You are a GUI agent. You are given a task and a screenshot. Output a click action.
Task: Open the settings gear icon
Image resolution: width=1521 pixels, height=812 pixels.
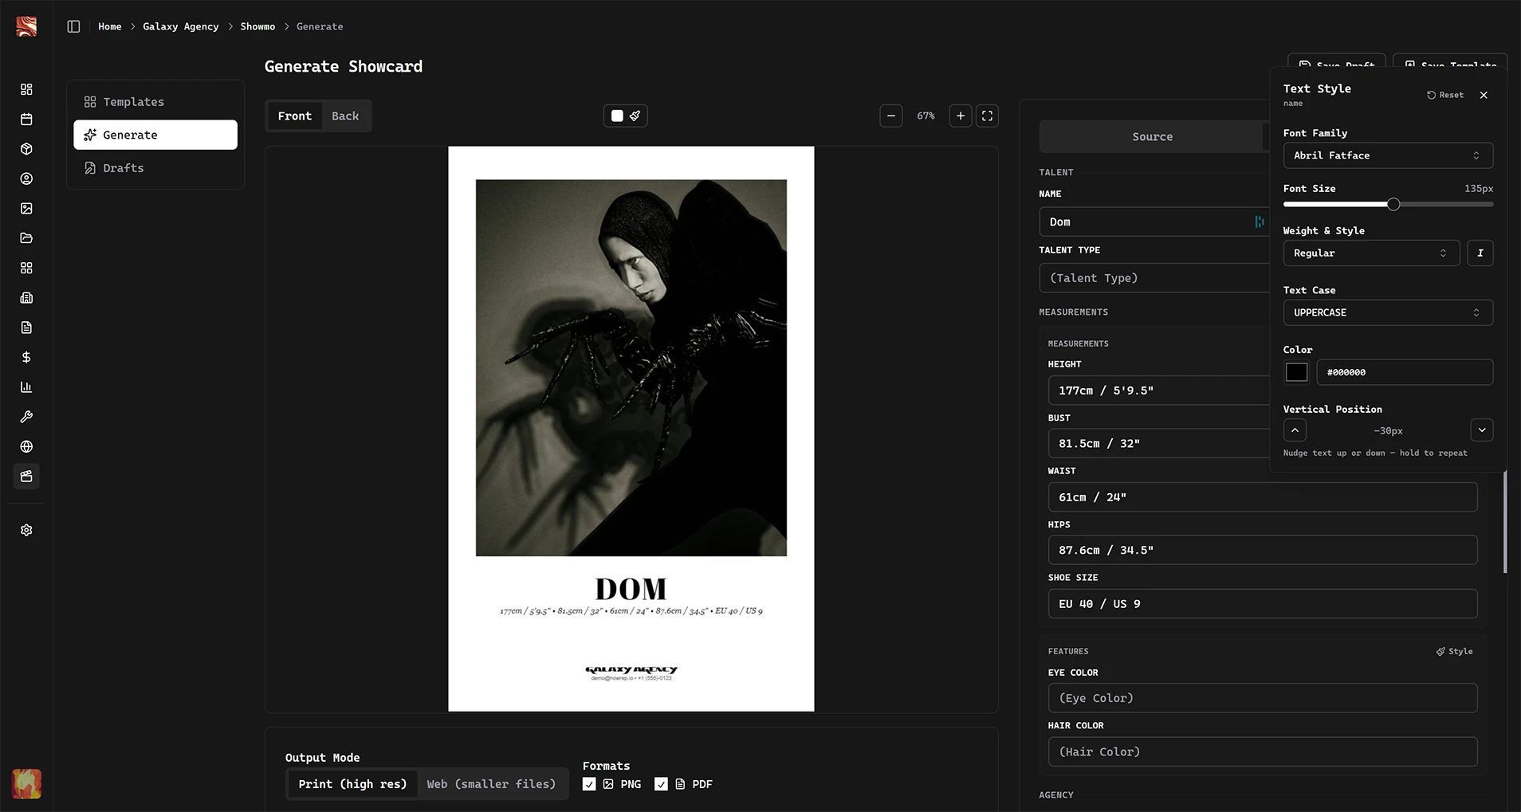pyautogui.click(x=26, y=530)
